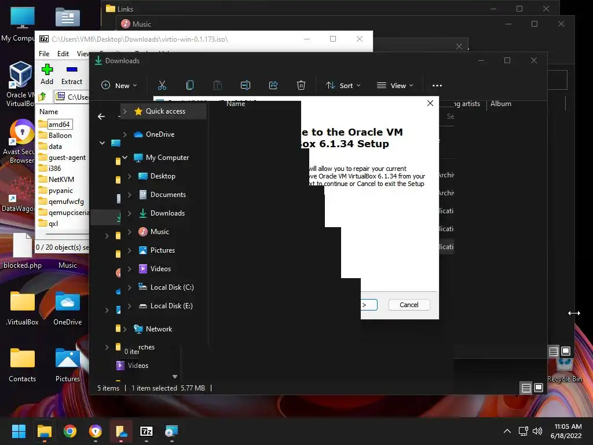The width and height of the screenshot is (593, 445).
Task: Select the OneDrive folder on desktop
Action: tap(67, 308)
